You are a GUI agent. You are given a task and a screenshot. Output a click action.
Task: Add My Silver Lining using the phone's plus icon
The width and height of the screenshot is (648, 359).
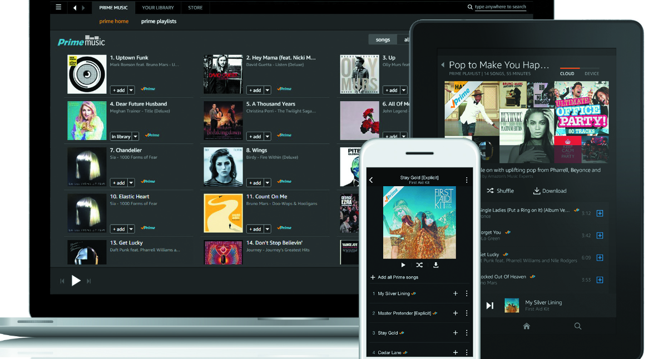point(456,293)
